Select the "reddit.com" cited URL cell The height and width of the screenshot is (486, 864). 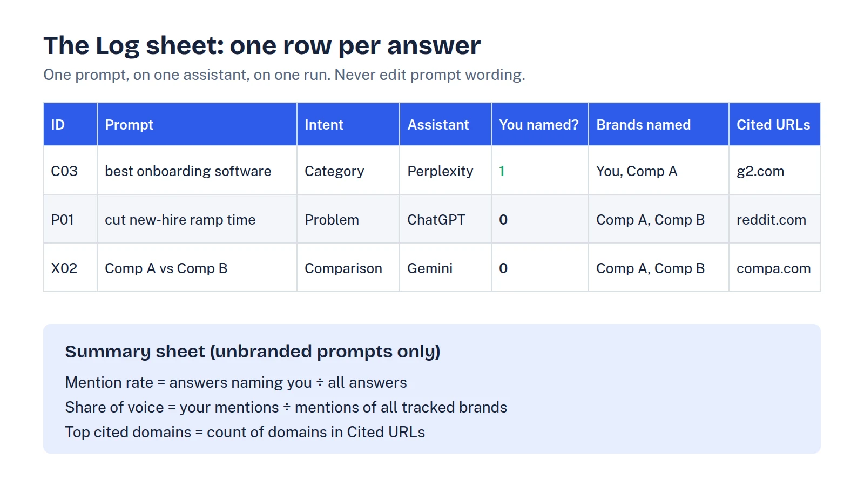tap(775, 219)
